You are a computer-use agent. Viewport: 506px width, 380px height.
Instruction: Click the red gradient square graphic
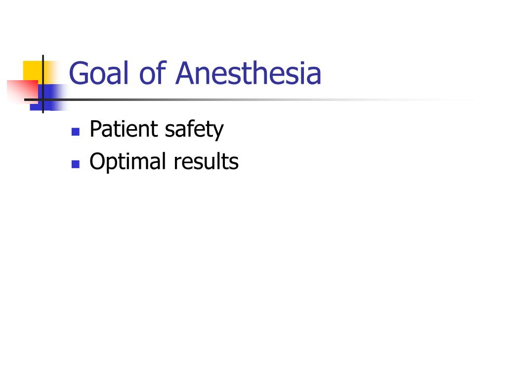[23, 92]
